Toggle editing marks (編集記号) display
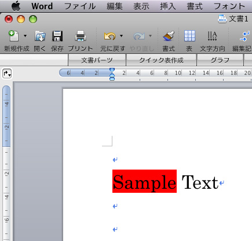The width and height of the screenshot is (252, 241). 245,36
